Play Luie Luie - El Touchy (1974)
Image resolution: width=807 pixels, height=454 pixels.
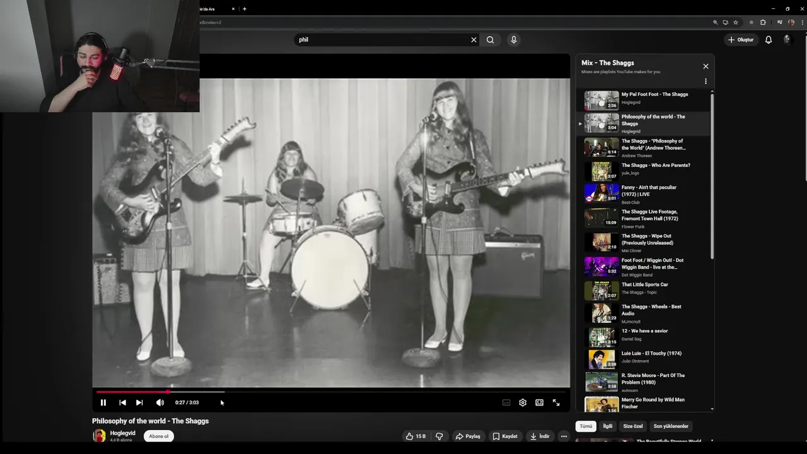(644, 359)
